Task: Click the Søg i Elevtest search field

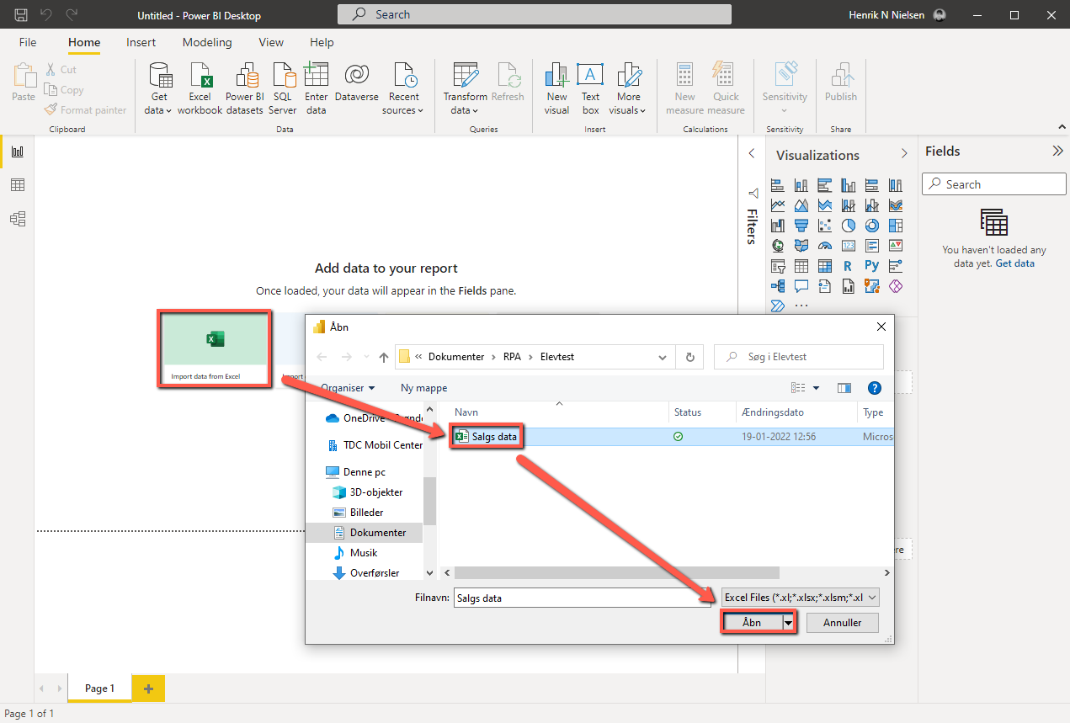Action: [799, 357]
